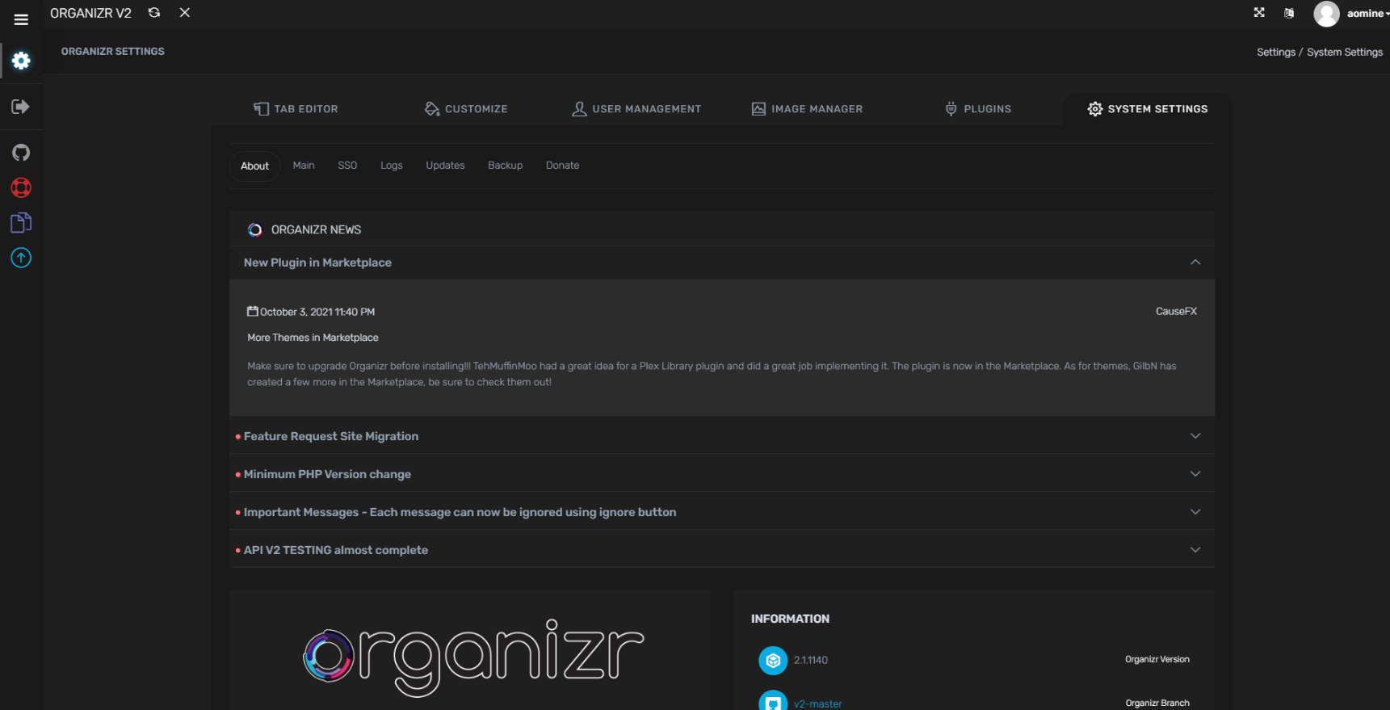Click the Organizr Branch label
Image resolution: width=1390 pixels, height=710 pixels.
coord(1157,704)
